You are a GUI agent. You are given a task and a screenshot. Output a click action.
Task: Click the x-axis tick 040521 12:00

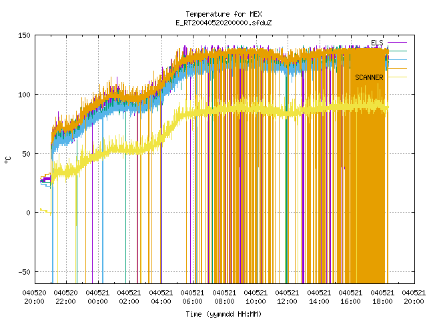(288, 297)
